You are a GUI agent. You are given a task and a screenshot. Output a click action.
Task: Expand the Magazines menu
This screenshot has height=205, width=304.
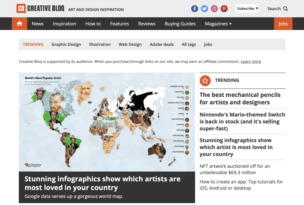(x=216, y=24)
